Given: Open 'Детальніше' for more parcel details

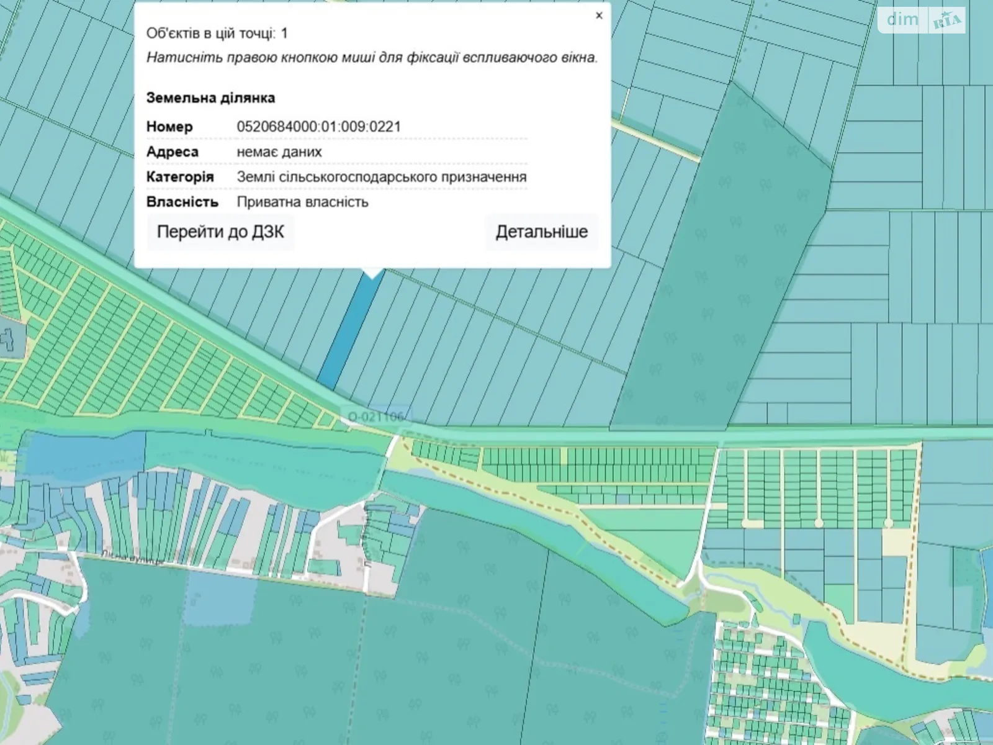Looking at the screenshot, I should [541, 232].
